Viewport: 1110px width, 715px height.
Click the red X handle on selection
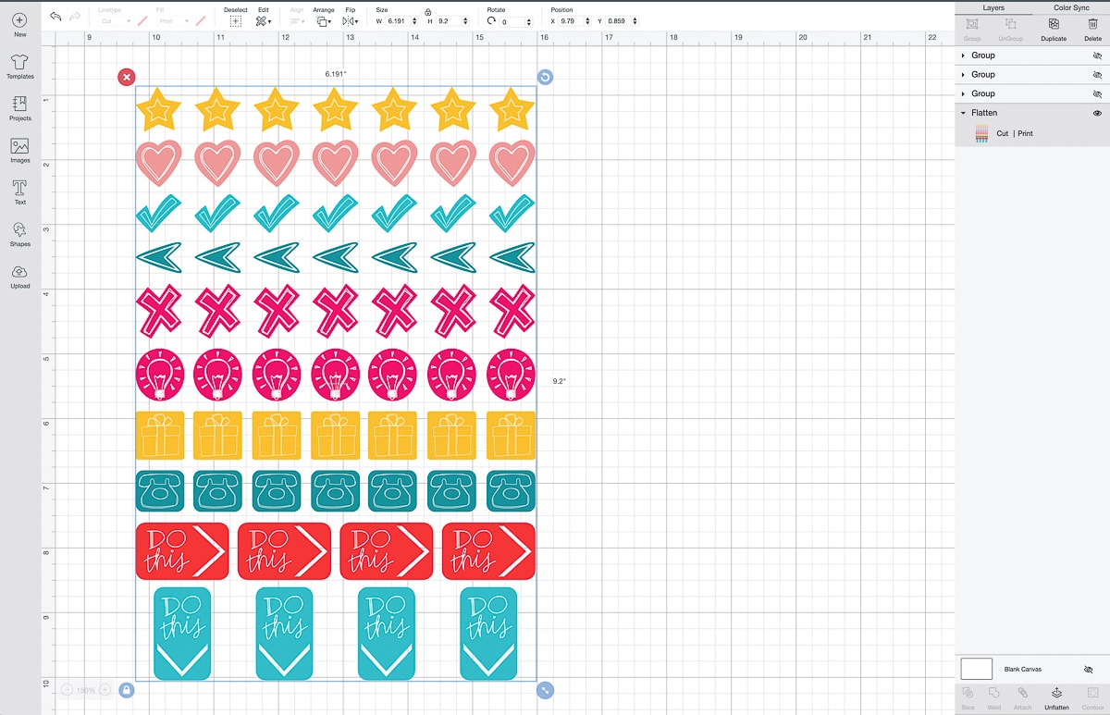pyautogui.click(x=127, y=77)
